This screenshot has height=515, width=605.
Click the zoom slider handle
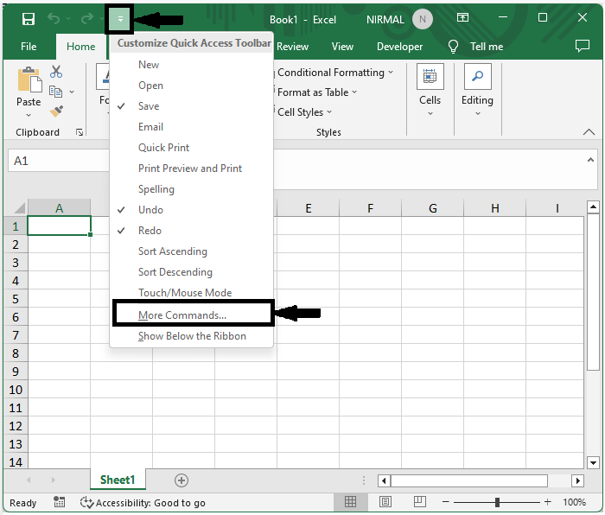click(x=497, y=502)
